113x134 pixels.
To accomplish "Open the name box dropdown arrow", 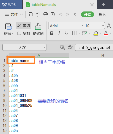I will click(45, 47).
